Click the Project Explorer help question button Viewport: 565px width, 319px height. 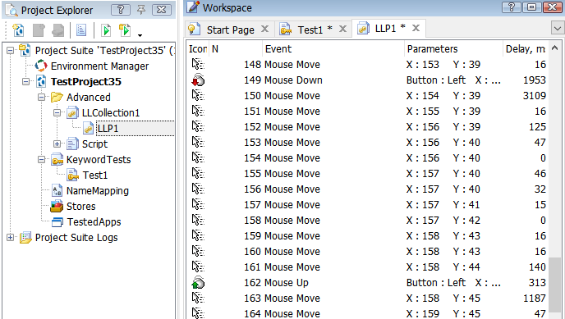coord(121,10)
